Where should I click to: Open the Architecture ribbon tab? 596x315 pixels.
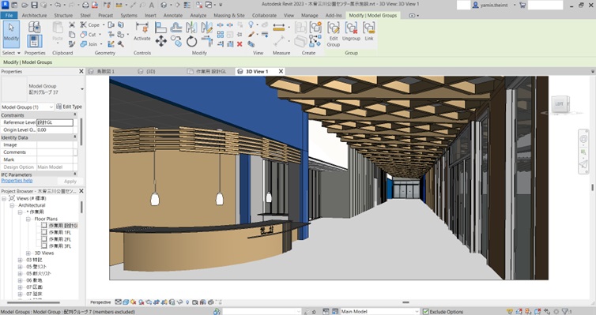coord(34,16)
